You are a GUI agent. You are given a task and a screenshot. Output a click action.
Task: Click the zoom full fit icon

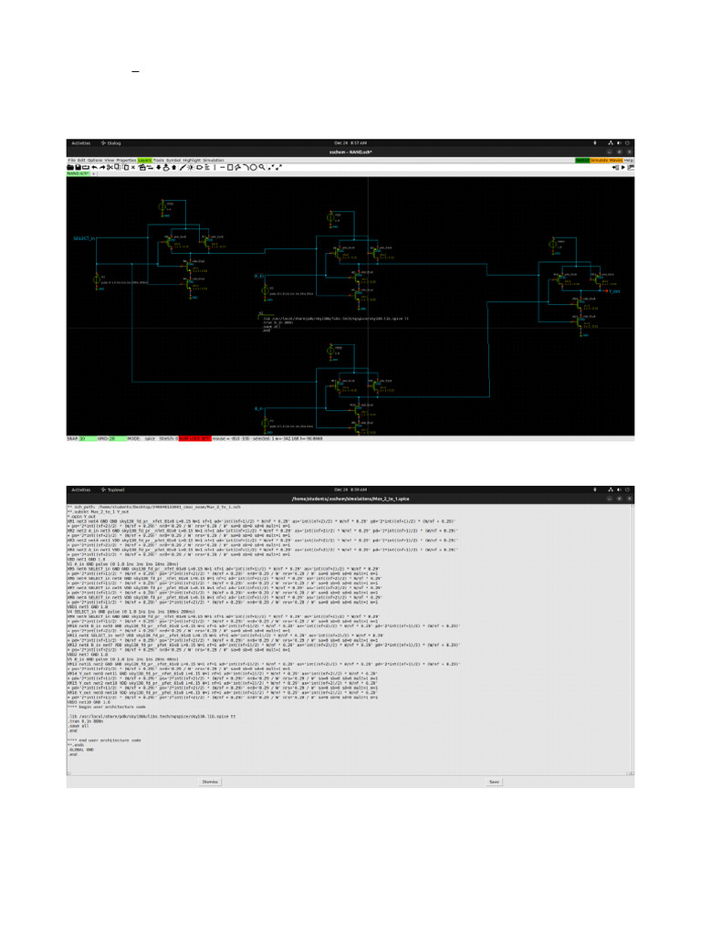click(x=277, y=167)
